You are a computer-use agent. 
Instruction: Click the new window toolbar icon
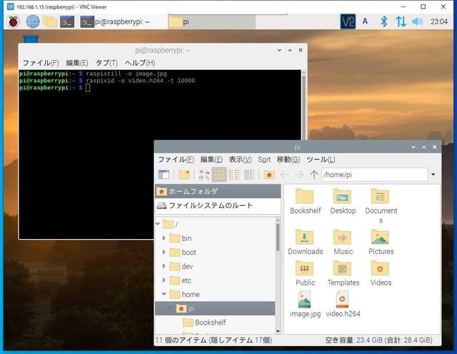164,175
